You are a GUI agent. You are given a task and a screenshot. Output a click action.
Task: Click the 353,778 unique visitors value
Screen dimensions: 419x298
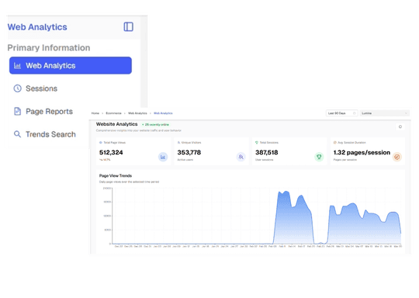pos(189,152)
